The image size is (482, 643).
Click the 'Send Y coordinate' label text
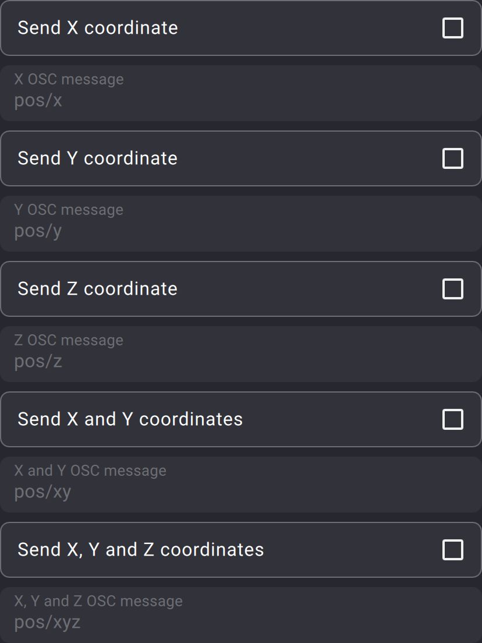click(98, 158)
